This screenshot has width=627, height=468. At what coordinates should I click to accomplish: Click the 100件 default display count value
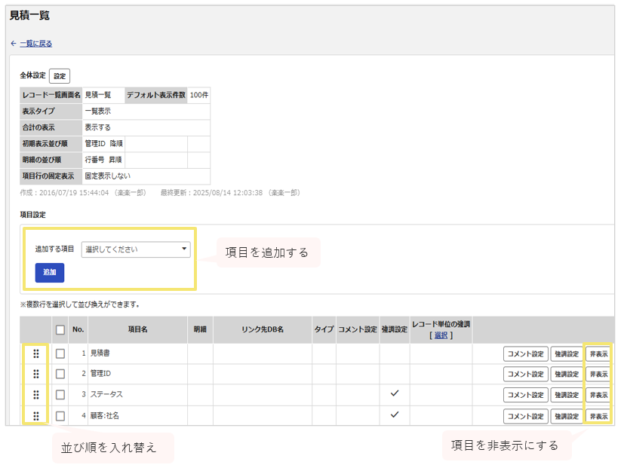(x=199, y=95)
